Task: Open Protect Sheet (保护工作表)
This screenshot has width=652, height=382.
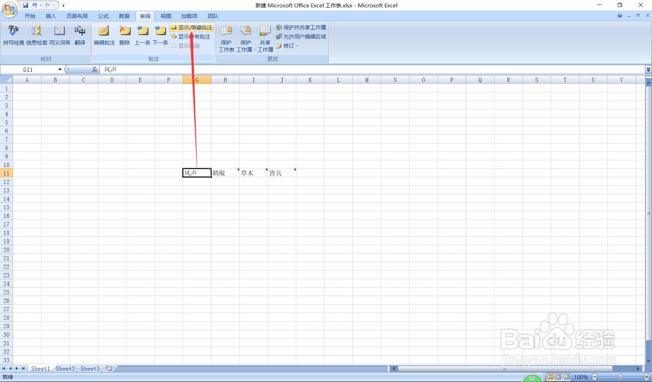Action: [226, 39]
